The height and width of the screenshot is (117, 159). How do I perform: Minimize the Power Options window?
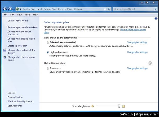click(x=142, y=3)
